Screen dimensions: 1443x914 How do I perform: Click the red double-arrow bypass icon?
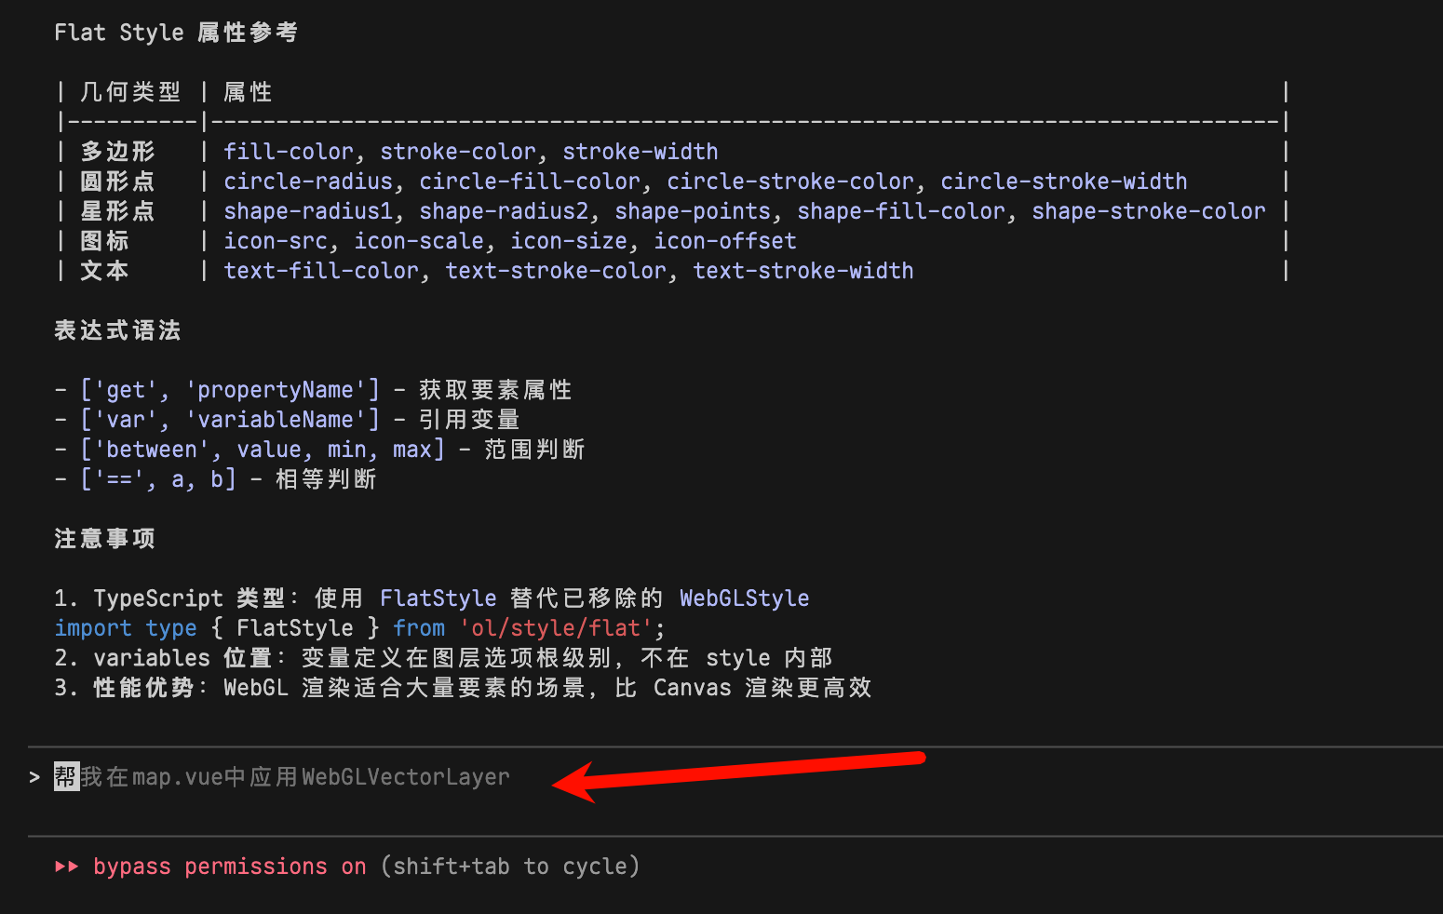(x=66, y=867)
